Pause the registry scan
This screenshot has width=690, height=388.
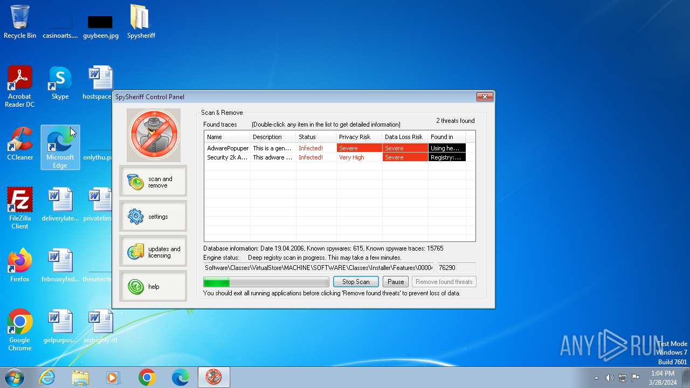(x=396, y=282)
